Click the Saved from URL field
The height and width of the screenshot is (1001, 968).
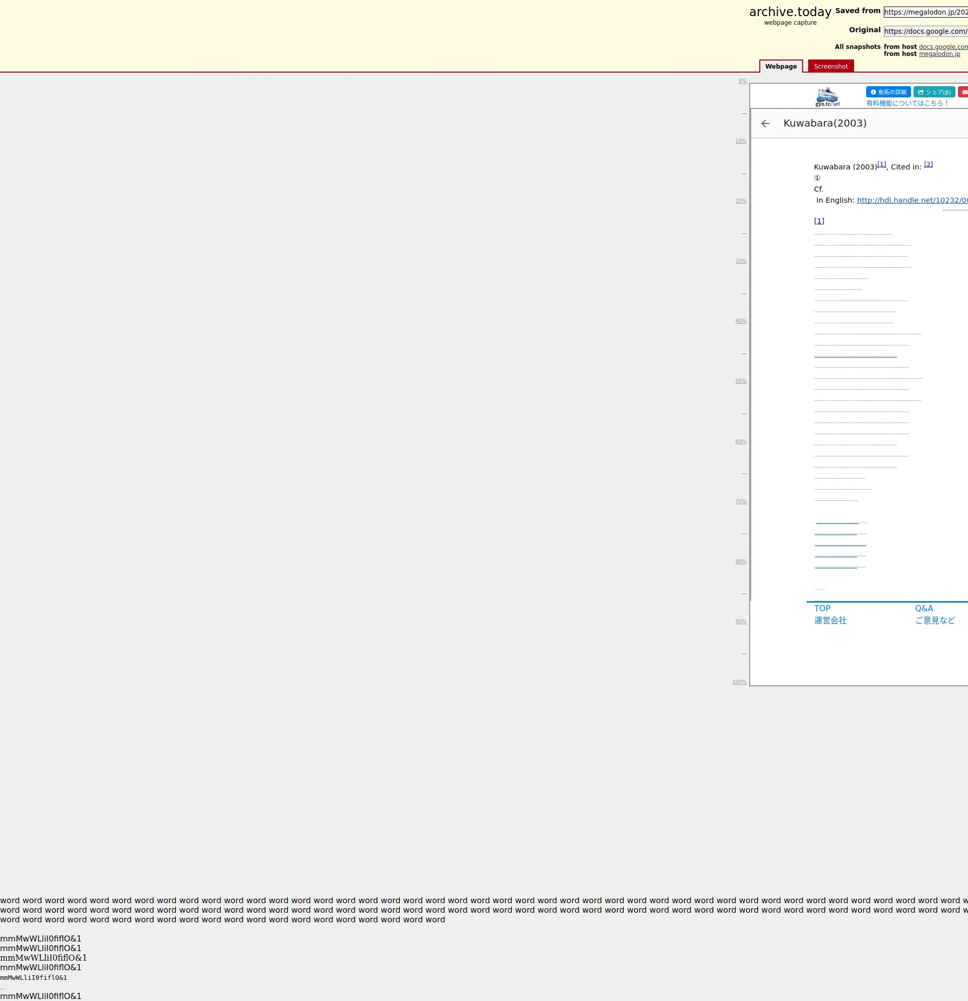click(x=925, y=12)
